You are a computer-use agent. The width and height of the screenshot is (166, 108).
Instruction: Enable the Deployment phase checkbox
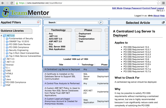point(77,34)
